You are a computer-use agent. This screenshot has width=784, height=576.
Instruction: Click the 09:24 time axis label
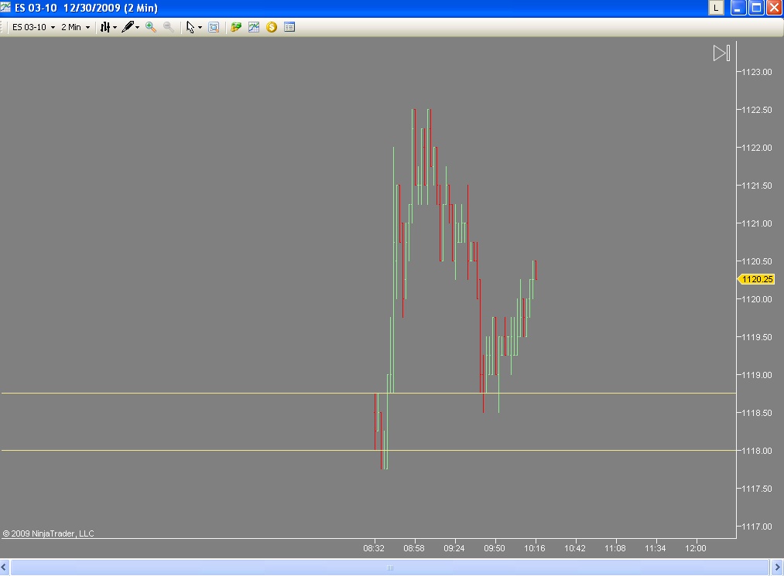[x=454, y=548]
